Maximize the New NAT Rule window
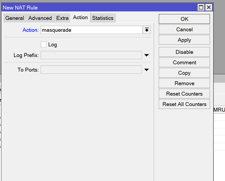 coord(201,8)
